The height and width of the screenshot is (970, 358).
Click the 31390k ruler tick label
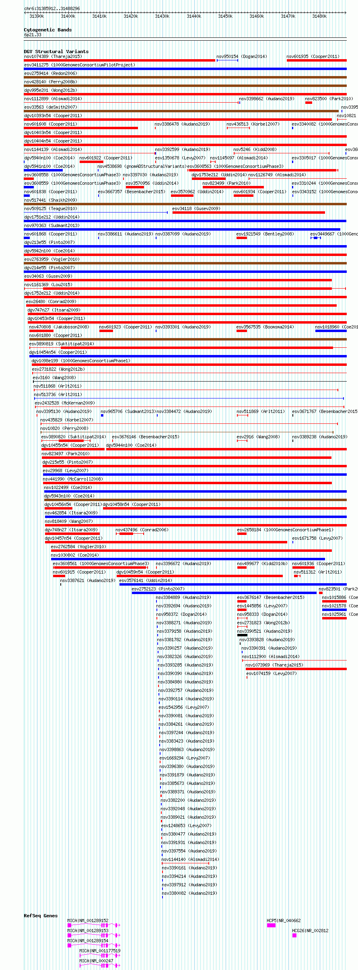pyautogui.click(x=37, y=16)
